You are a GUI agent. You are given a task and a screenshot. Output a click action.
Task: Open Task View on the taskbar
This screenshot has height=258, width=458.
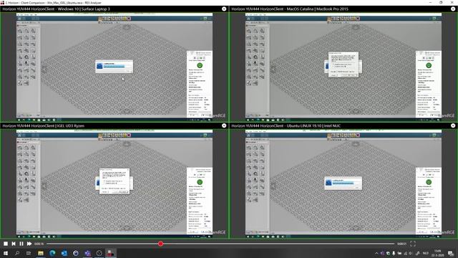coord(29,253)
